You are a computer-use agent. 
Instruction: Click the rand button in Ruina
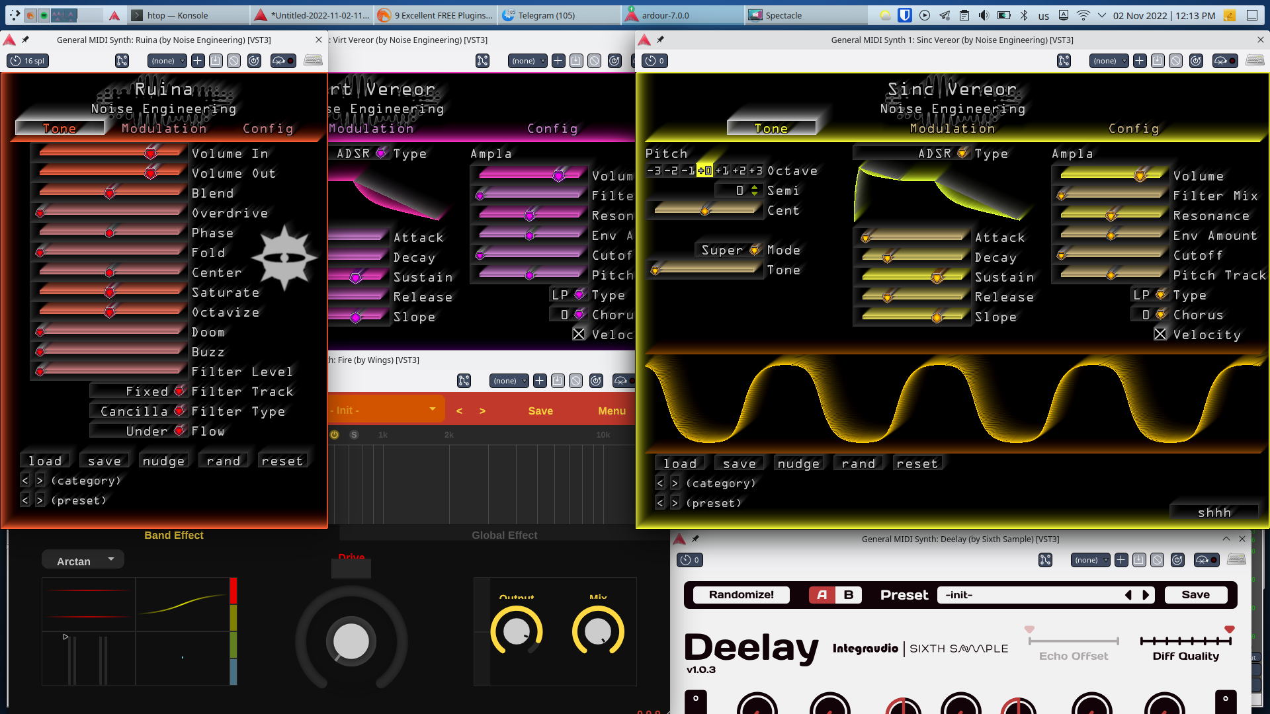(224, 461)
